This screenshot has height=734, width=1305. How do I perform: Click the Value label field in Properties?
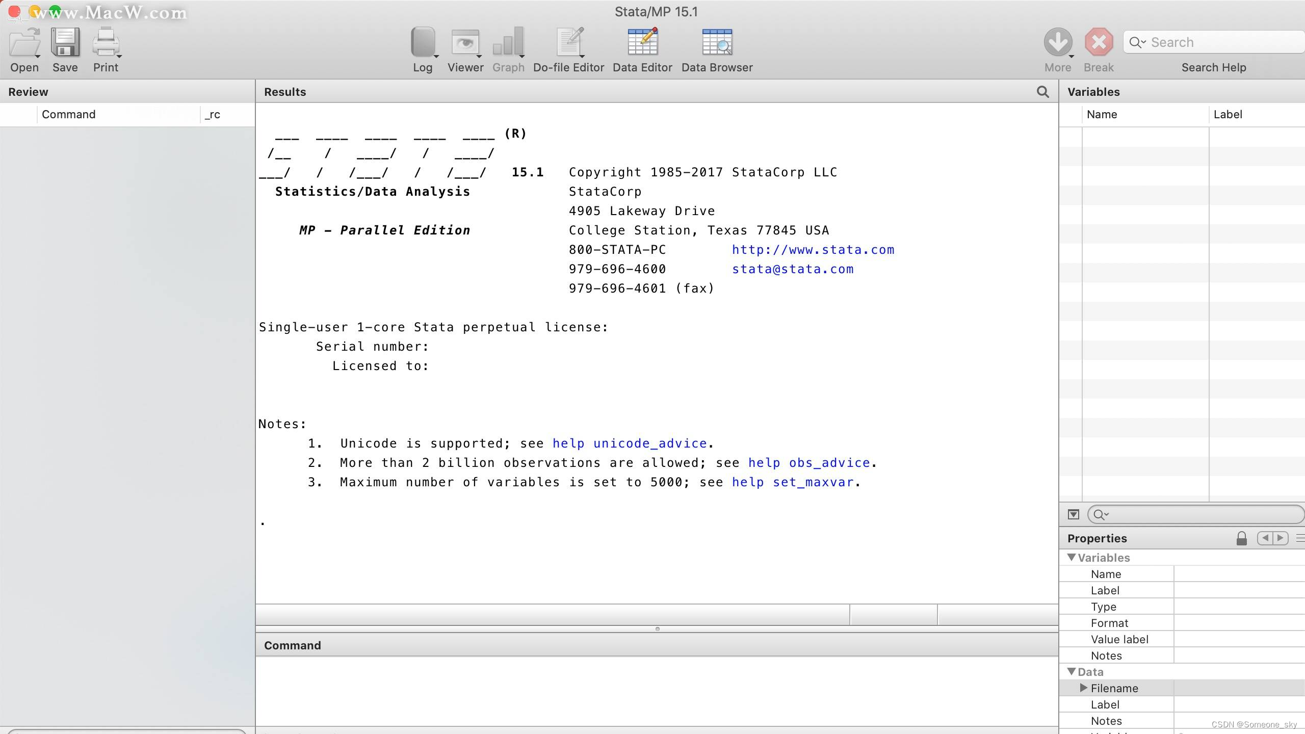pos(1239,639)
